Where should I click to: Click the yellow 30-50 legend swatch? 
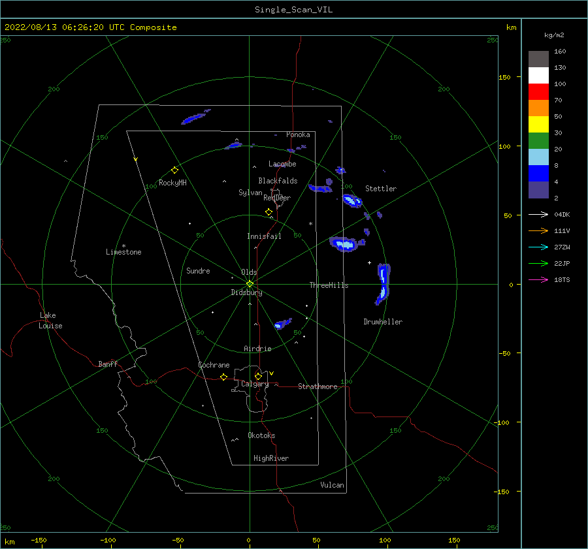538,125
